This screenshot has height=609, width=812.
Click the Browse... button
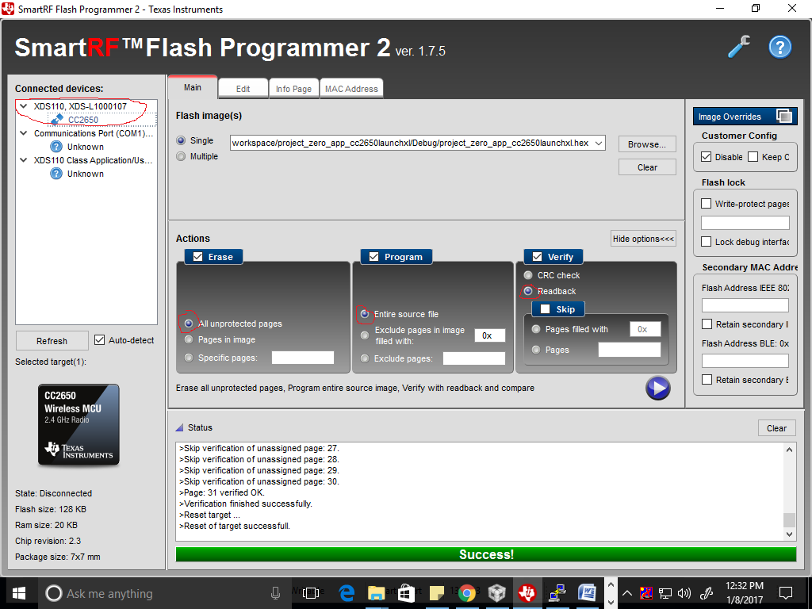click(x=647, y=144)
